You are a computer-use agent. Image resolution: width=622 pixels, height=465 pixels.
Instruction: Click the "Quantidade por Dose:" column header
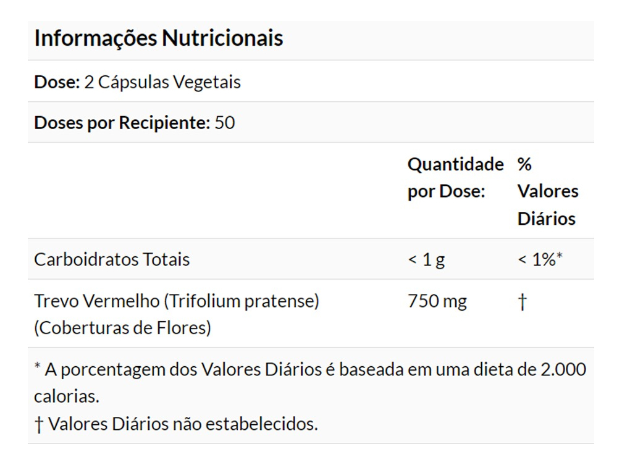(x=455, y=178)
